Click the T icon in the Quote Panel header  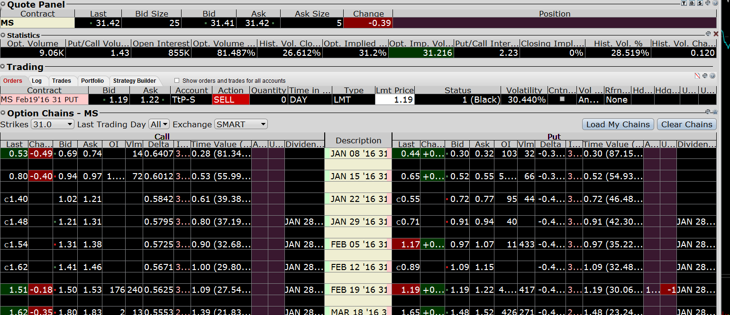tap(684, 3)
